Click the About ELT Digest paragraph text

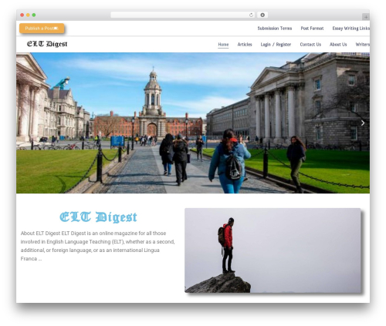pyautogui.click(x=98, y=246)
